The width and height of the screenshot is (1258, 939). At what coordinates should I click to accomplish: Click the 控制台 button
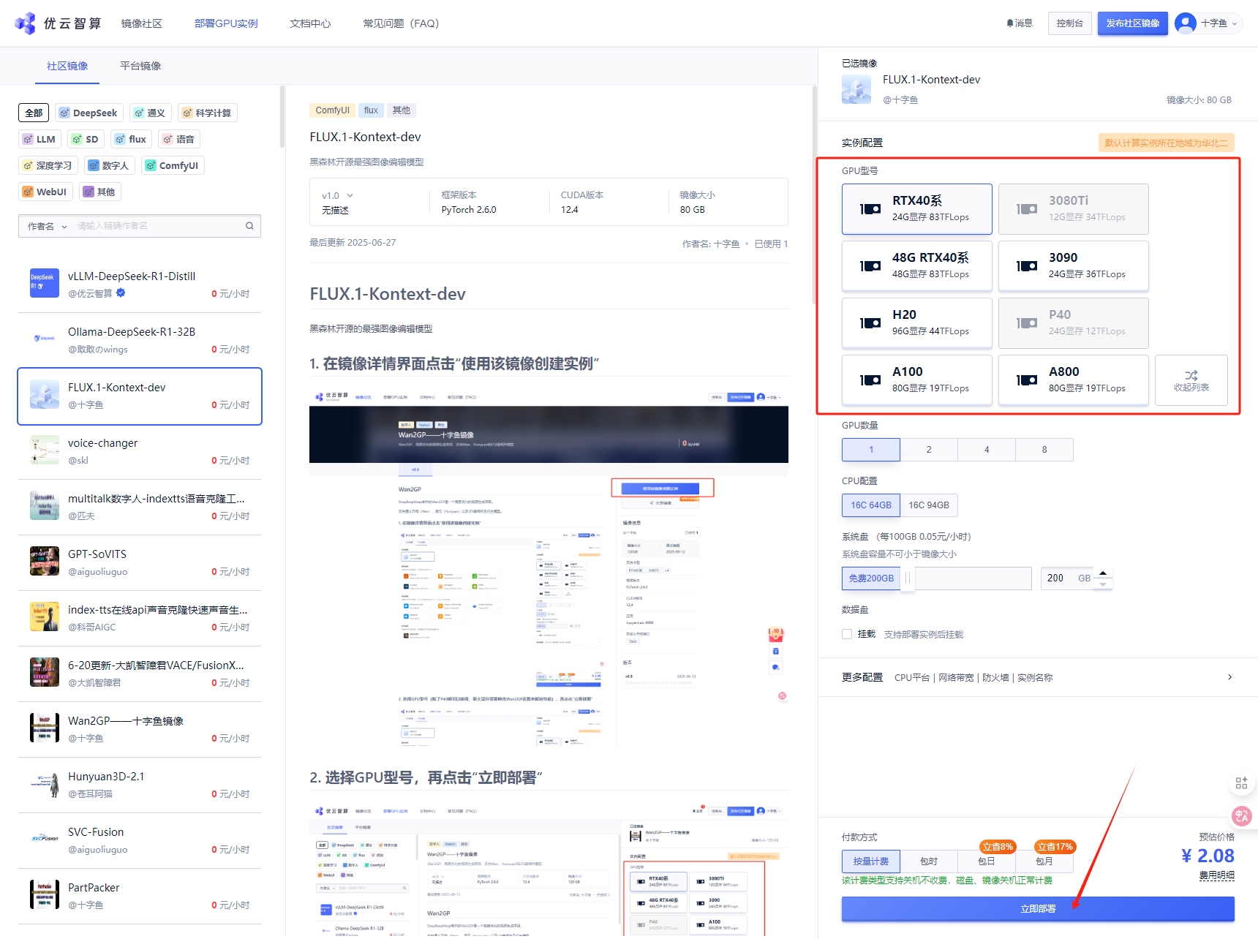click(x=1069, y=23)
